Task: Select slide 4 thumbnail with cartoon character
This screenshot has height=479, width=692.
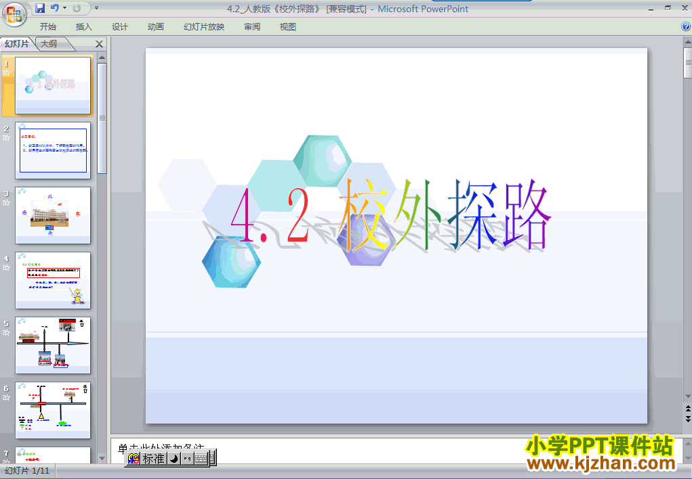Action: 53,280
